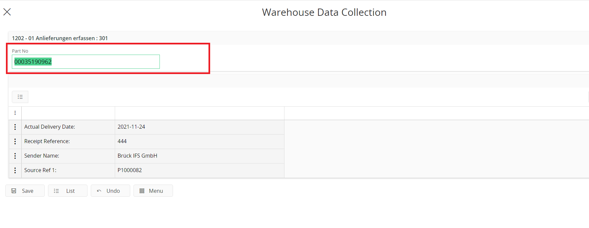Image resolution: width=589 pixels, height=228 pixels.
Task: Open the Menu button
Action: click(153, 191)
